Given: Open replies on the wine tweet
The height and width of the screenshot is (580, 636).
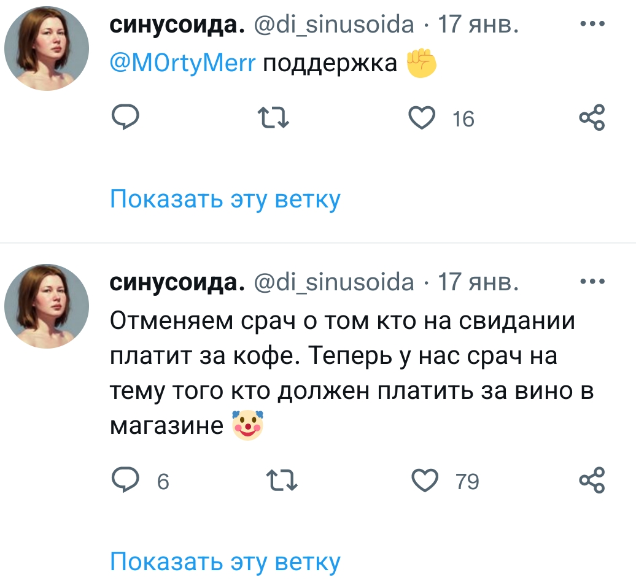Looking at the screenshot, I should click(125, 481).
